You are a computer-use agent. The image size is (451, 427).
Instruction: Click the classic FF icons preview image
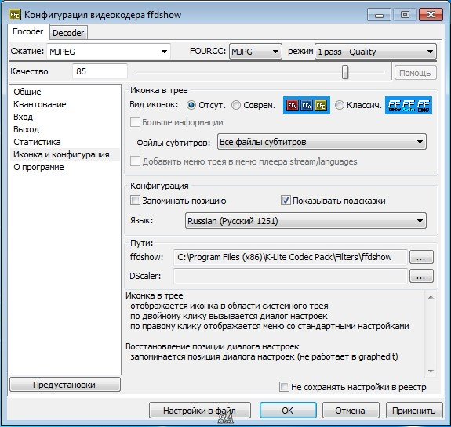pos(409,106)
